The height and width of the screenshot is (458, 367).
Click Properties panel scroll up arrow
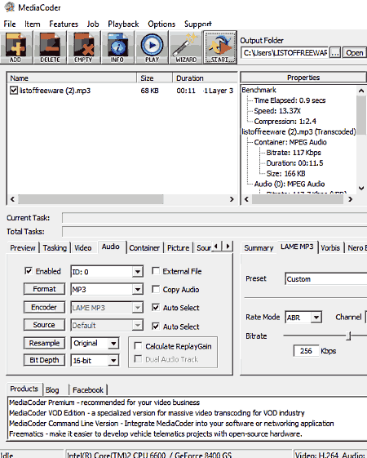click(x=361, y=91)
